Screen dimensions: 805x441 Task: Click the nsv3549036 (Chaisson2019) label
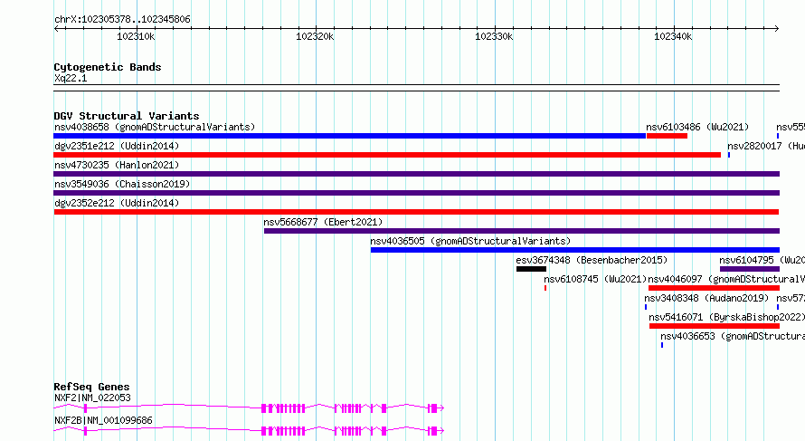click(x=122, y=184)
